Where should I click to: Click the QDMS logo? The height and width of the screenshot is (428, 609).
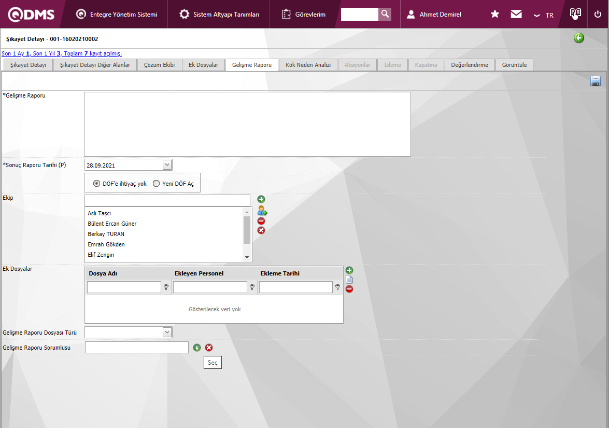[x=31, y=15]
